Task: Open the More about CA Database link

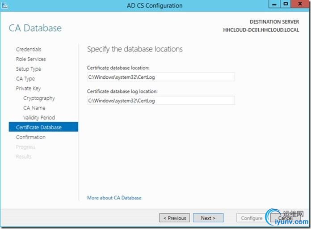Action: tap(114, 198)
